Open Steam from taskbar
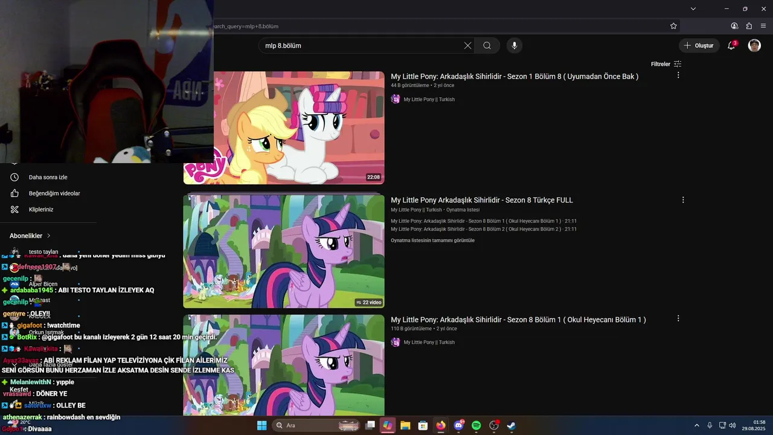This screenshot has height=435, width=773. point(512,425)
